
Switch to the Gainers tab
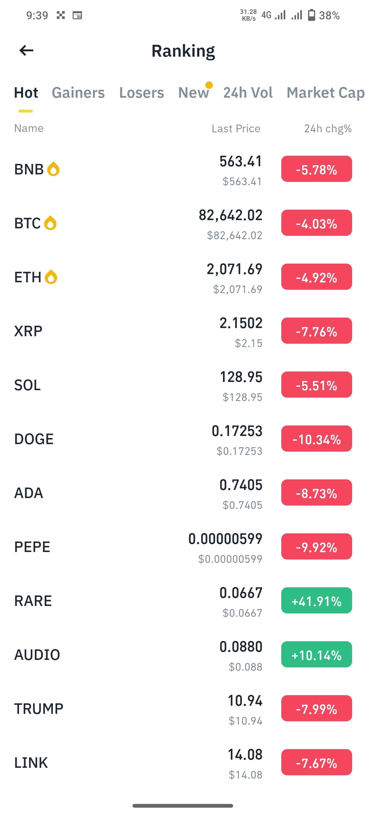point(78,93)
